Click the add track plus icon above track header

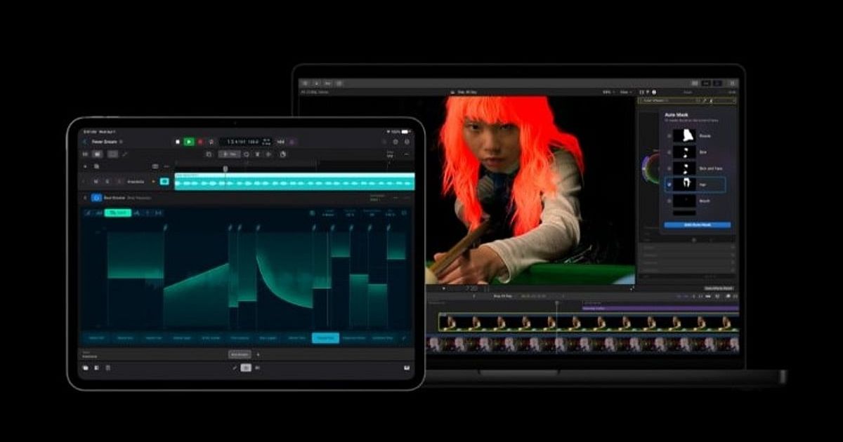85,166
